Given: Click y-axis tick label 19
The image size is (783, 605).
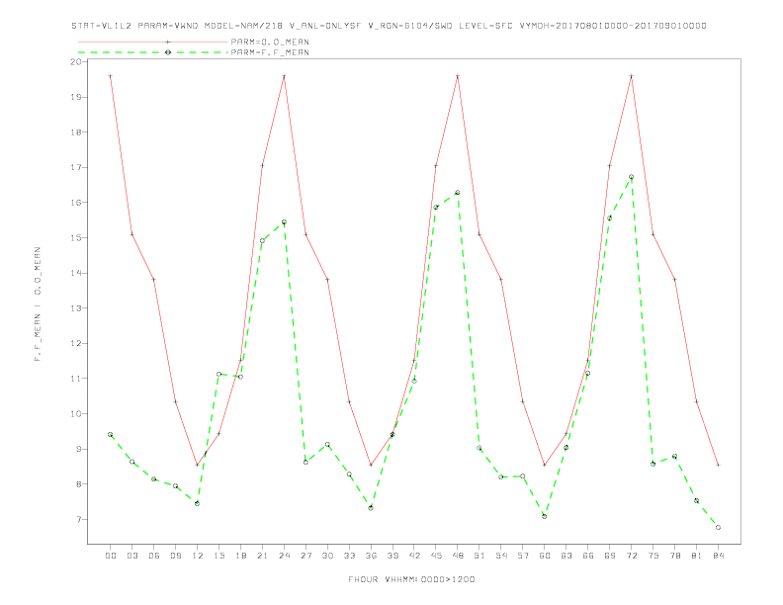Looking at the screenshot, I should click(x=76, y=97).
